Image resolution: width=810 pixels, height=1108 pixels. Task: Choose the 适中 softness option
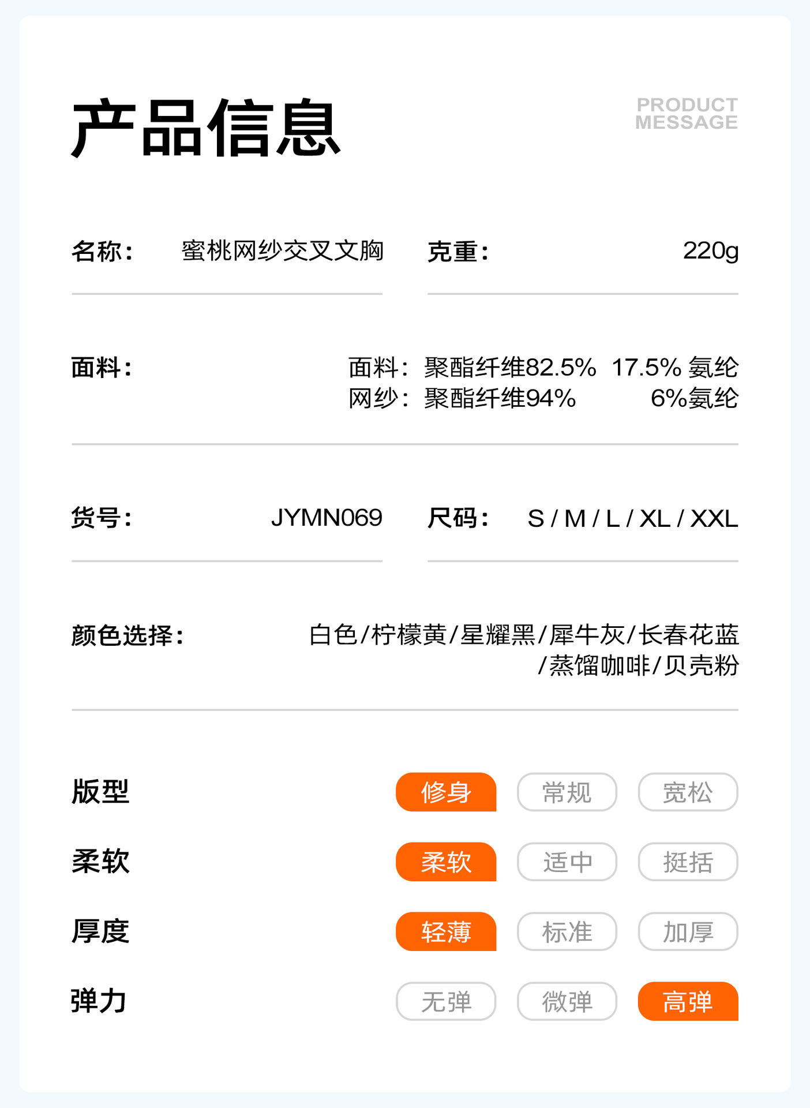click(567, 862)
